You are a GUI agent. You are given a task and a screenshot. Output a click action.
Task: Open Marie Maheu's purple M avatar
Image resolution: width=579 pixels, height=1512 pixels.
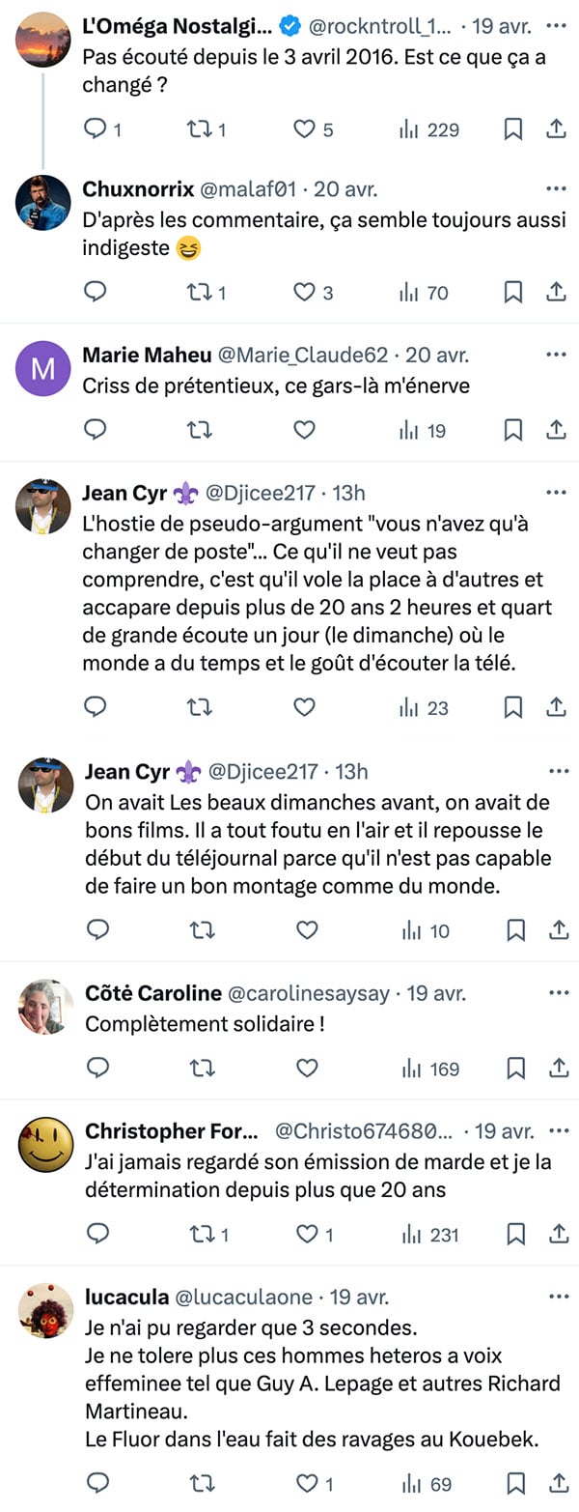(x=43, y=368)
